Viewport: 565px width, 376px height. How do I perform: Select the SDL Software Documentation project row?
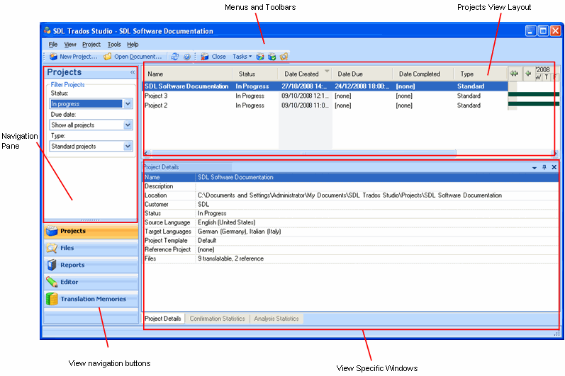point(325,86)
